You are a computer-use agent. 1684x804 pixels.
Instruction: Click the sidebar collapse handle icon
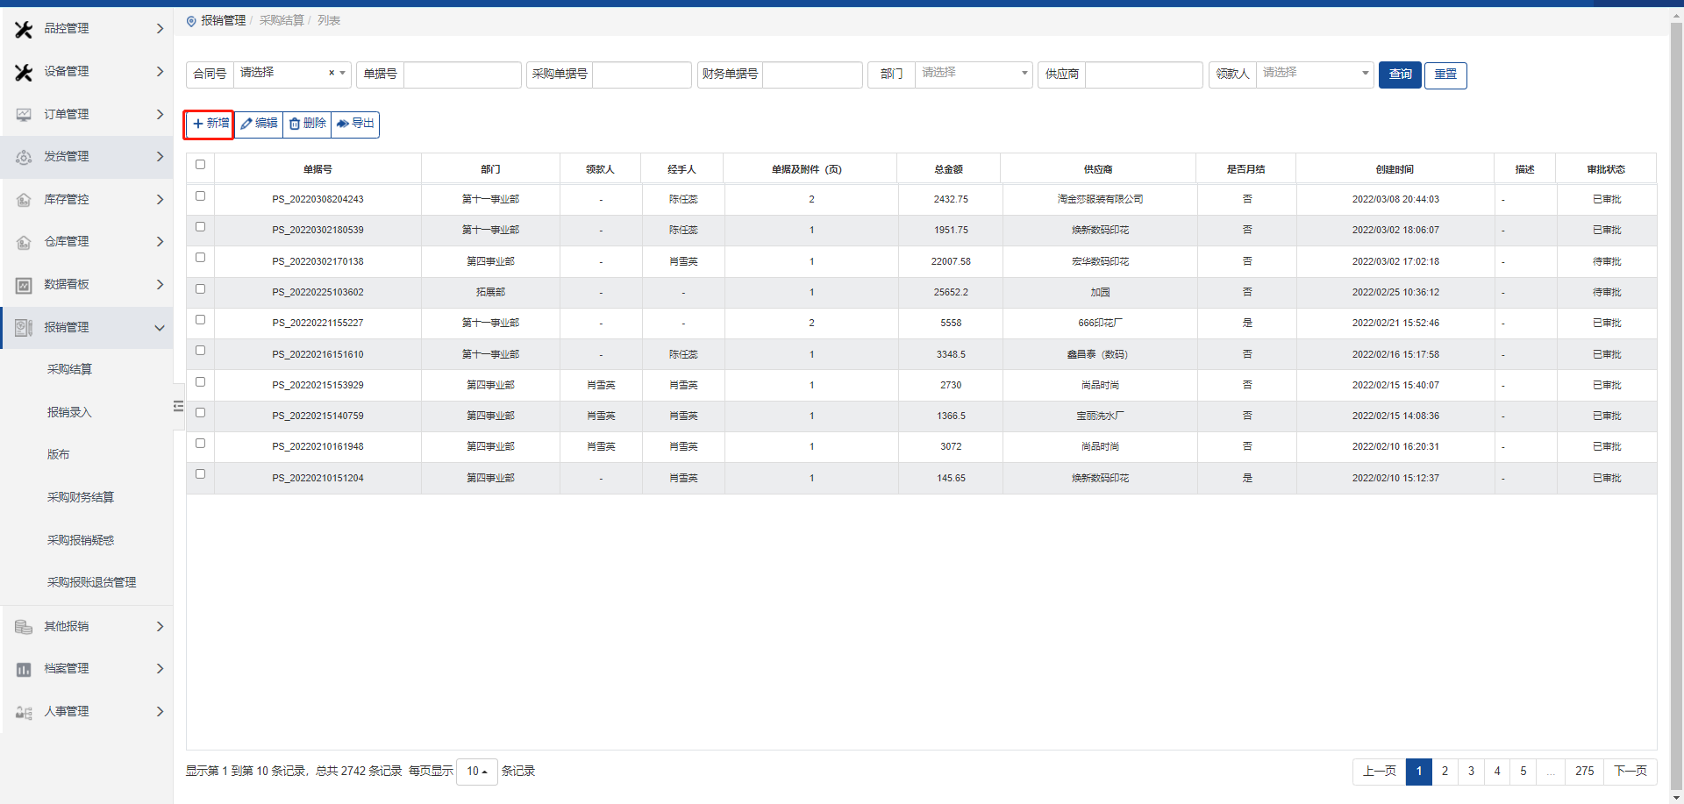pyautogui.click(x=178, y=406)
